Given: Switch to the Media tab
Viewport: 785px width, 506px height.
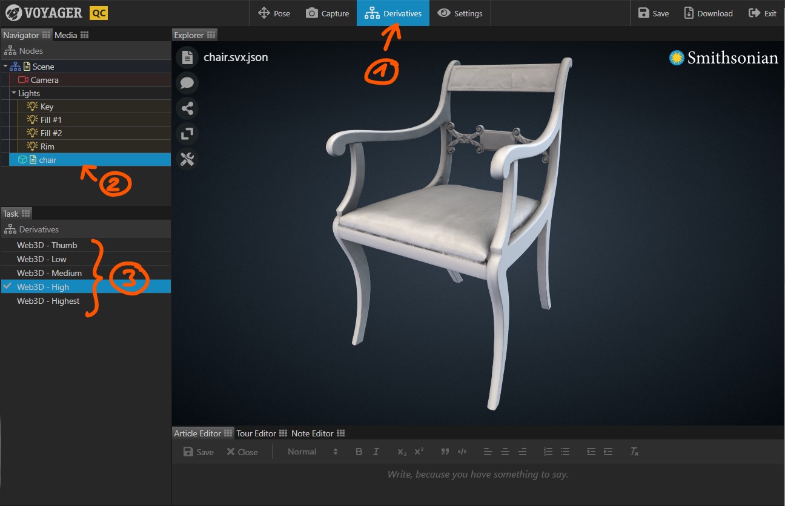Looking at the screenshot, I should (x=66, y=35).
